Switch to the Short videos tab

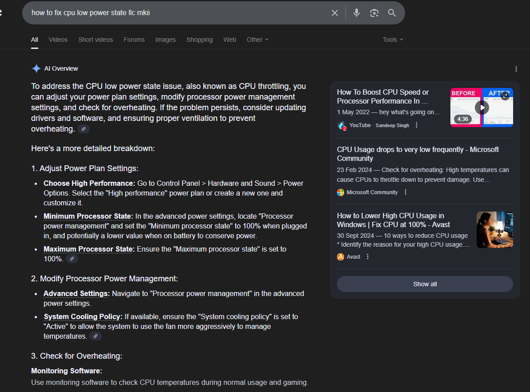pos(96,40)
